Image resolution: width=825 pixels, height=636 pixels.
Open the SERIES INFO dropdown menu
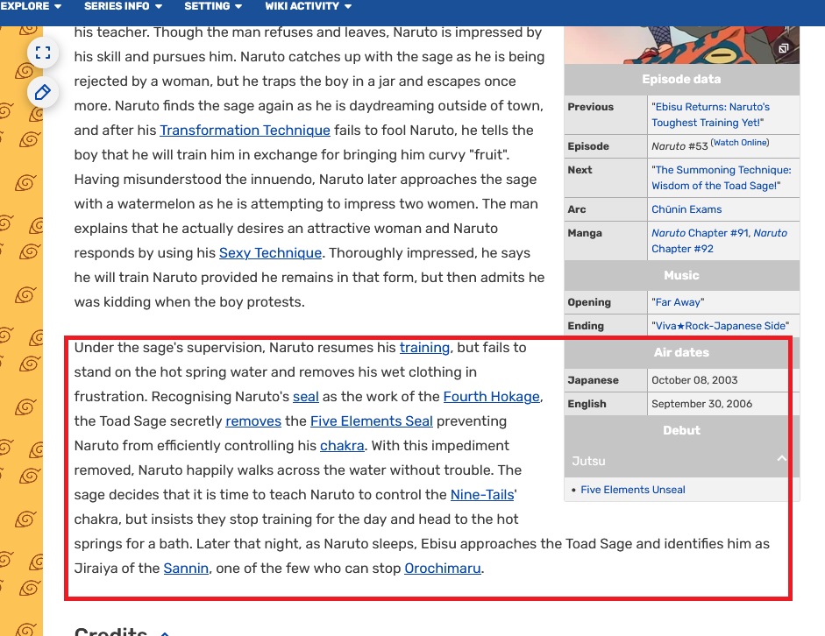pyautogui.click(x=123, y=6)
